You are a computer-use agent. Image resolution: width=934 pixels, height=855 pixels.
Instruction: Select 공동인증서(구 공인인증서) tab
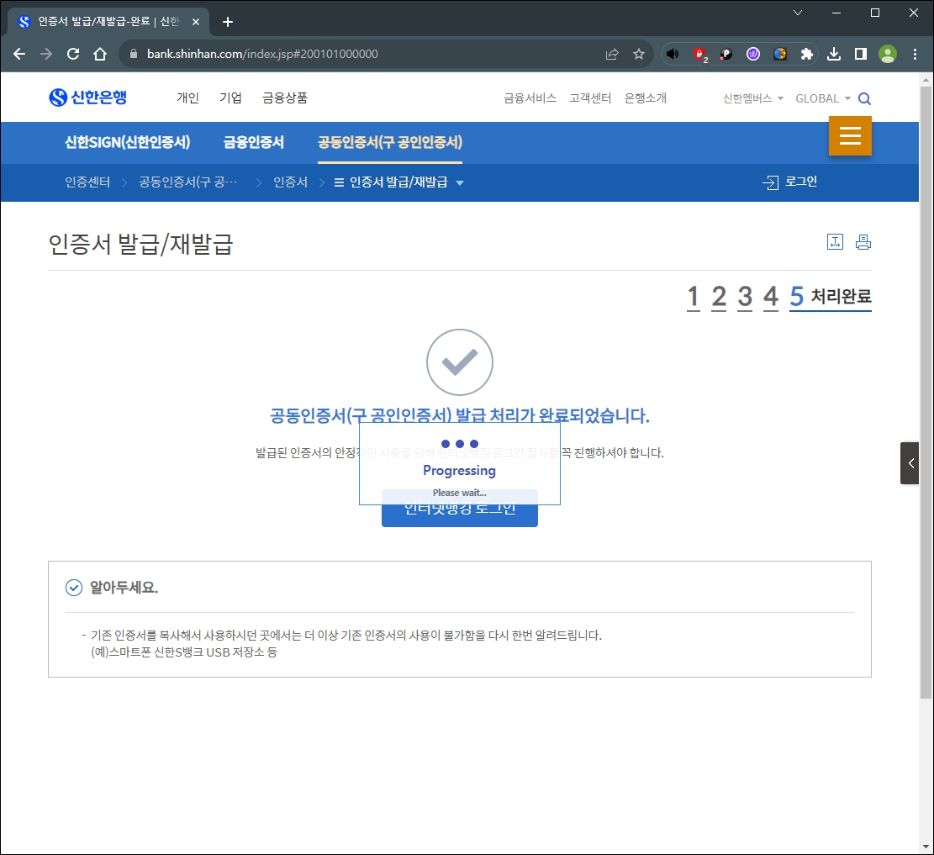[390, 142]
